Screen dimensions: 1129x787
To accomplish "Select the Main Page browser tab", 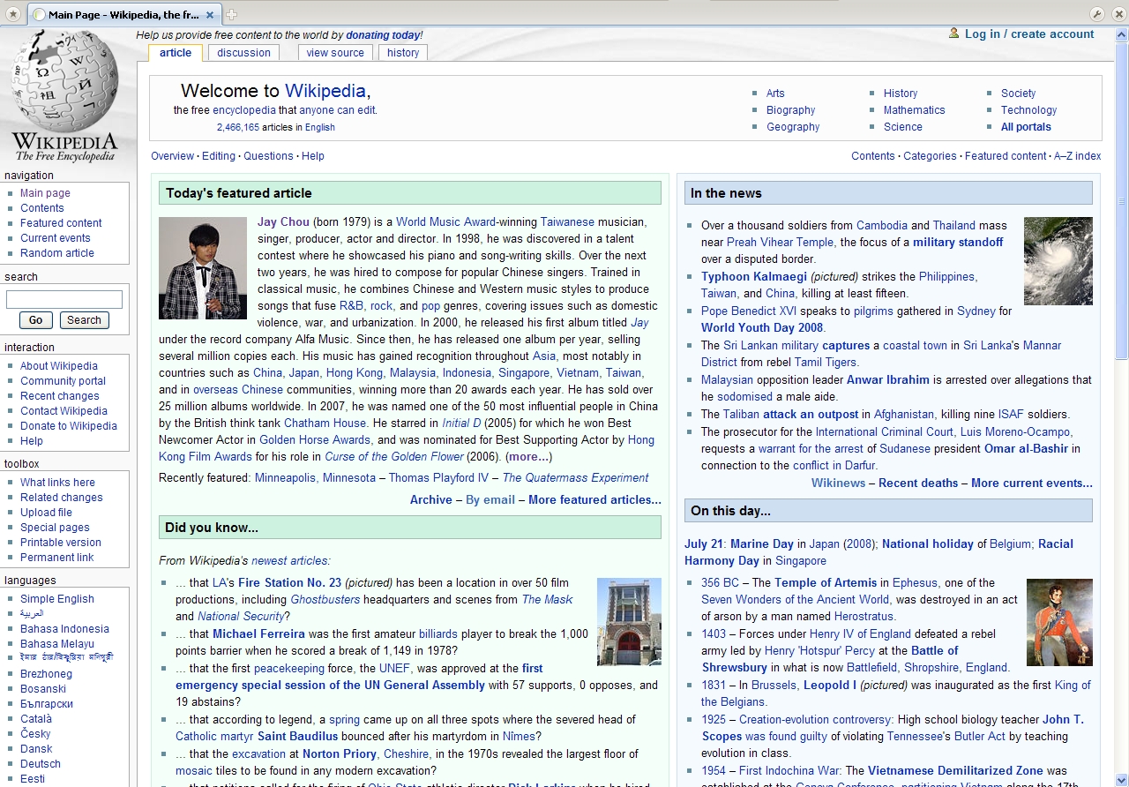I will point(123,15).
